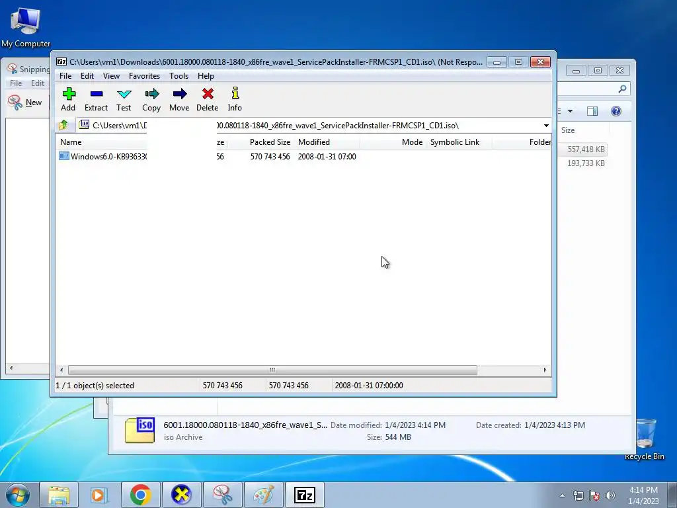Click the My Computer desktop icon
Image resolution: width=677 pixels, height=508 pixels.
pyautogui.click(x=26, y=26)
